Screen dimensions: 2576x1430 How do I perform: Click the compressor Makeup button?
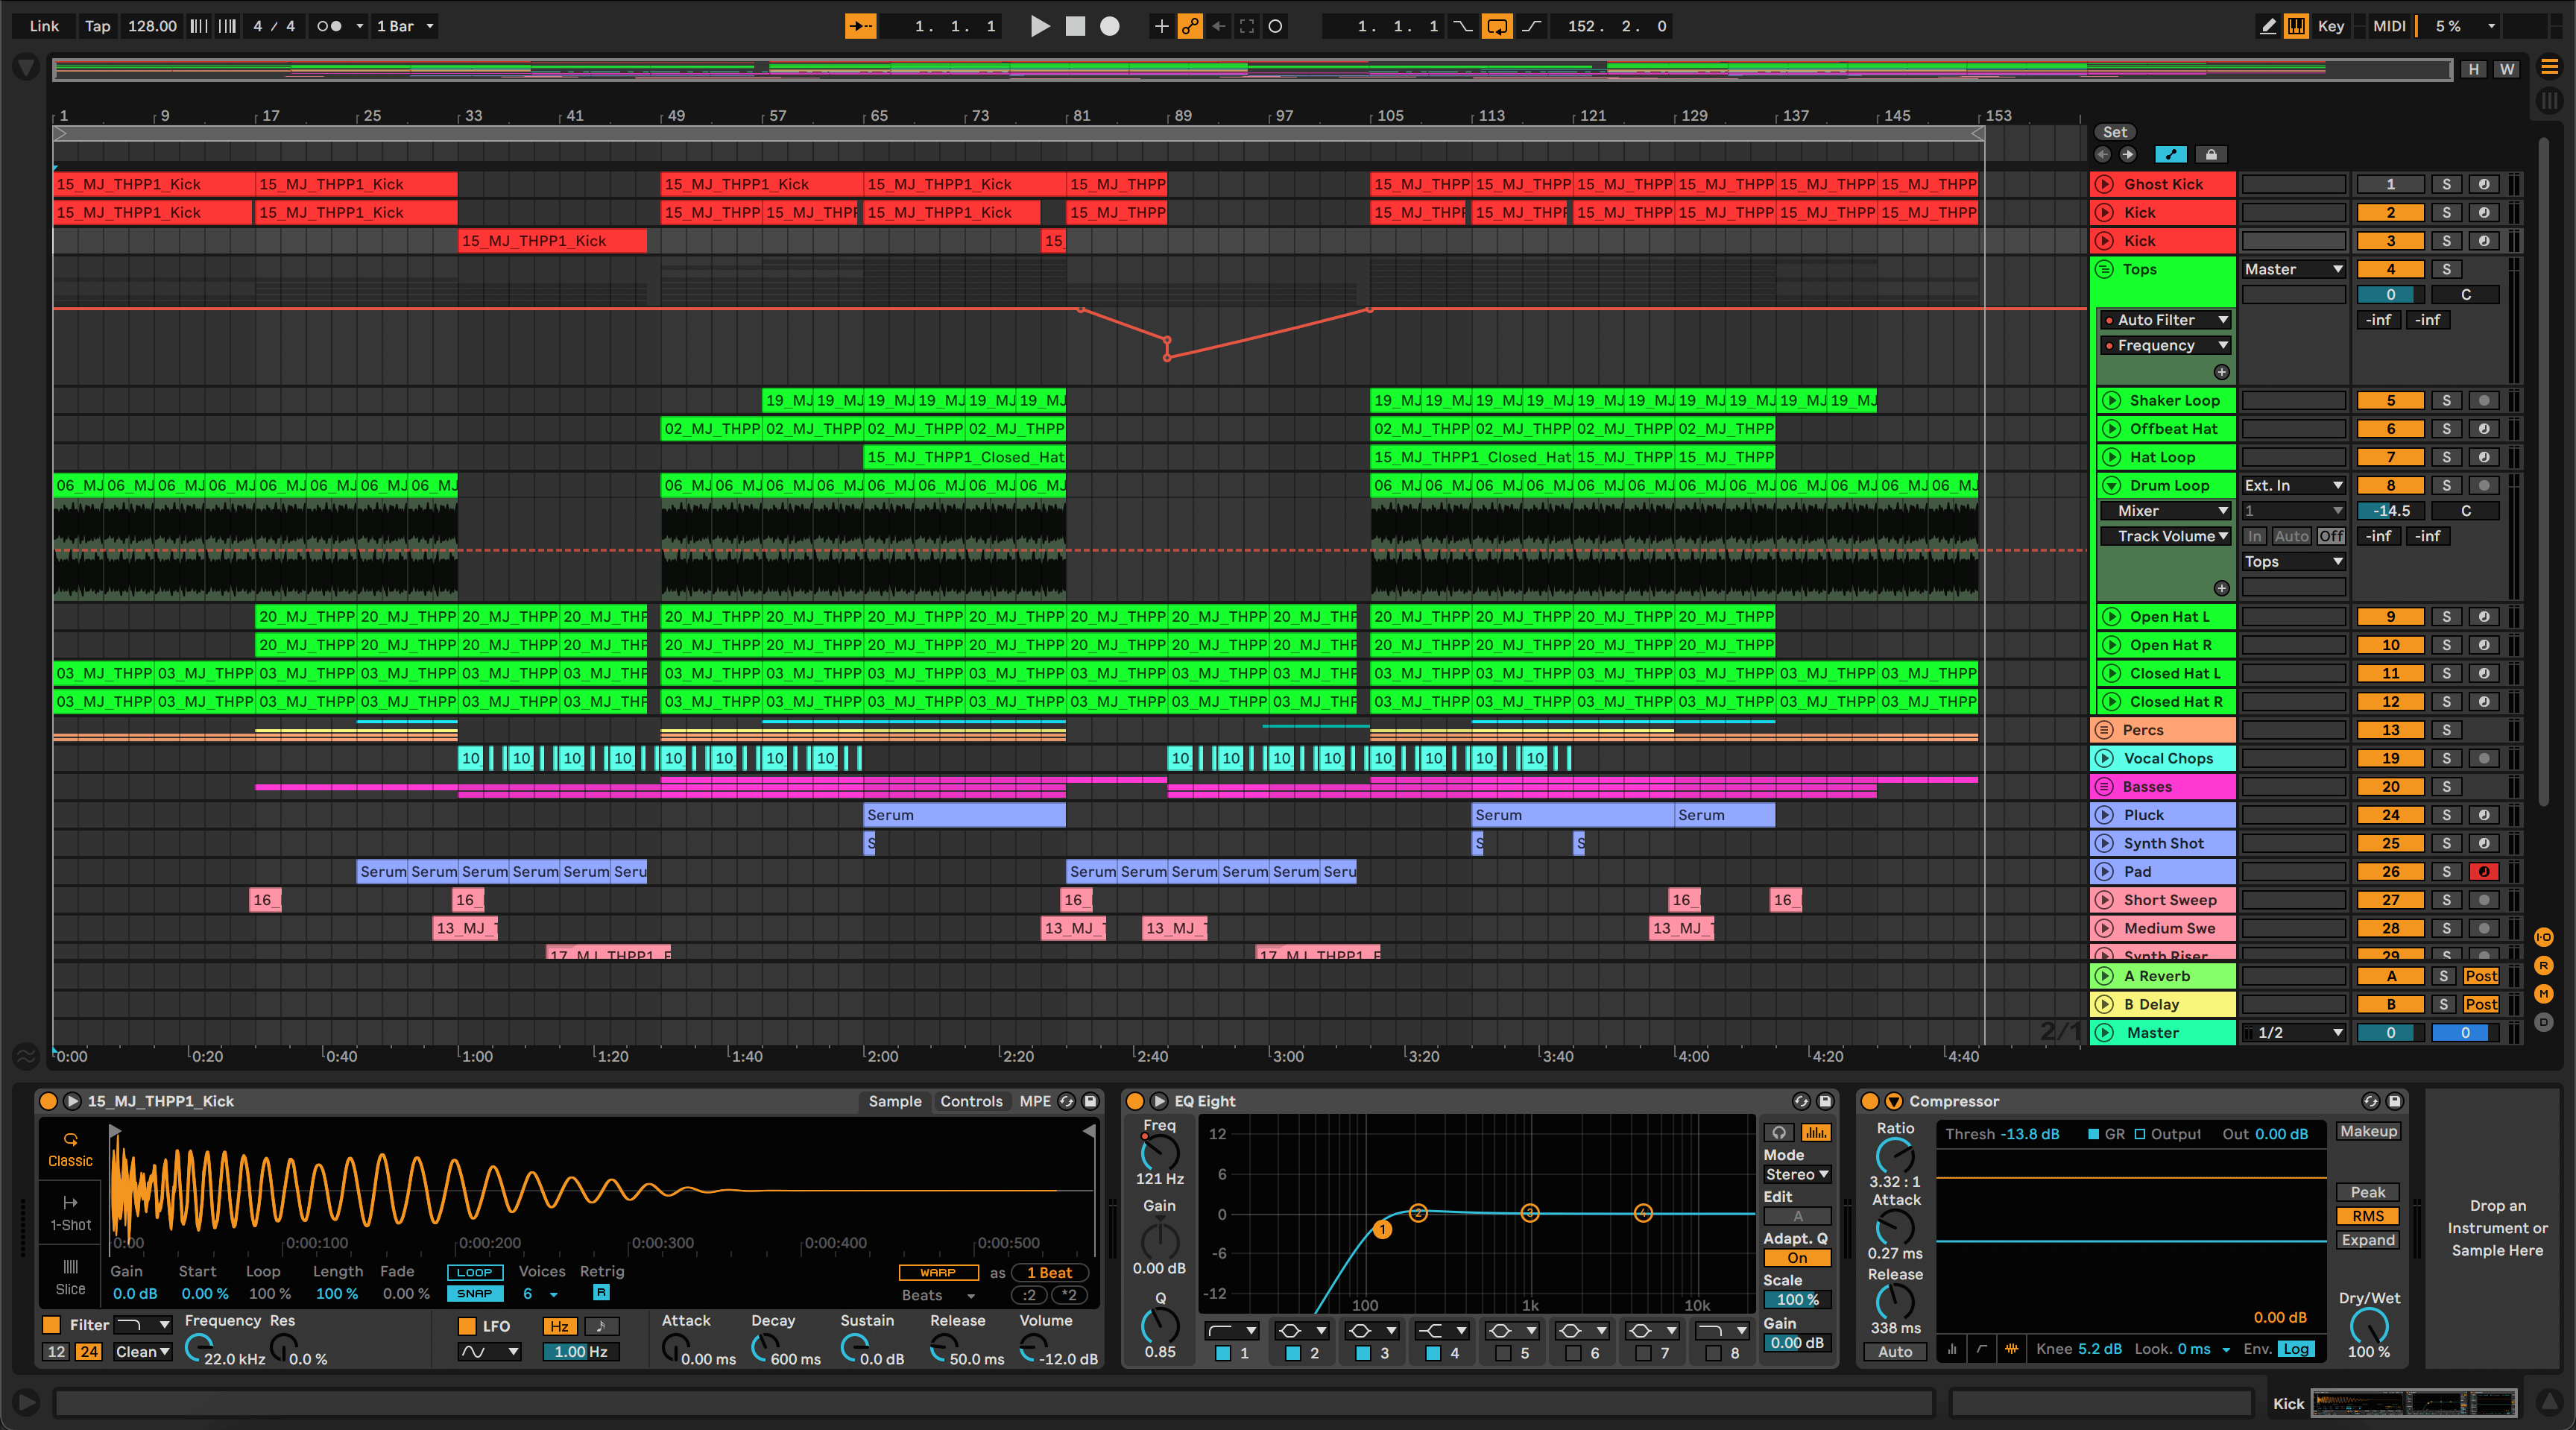click(x=2367, y=1131)
